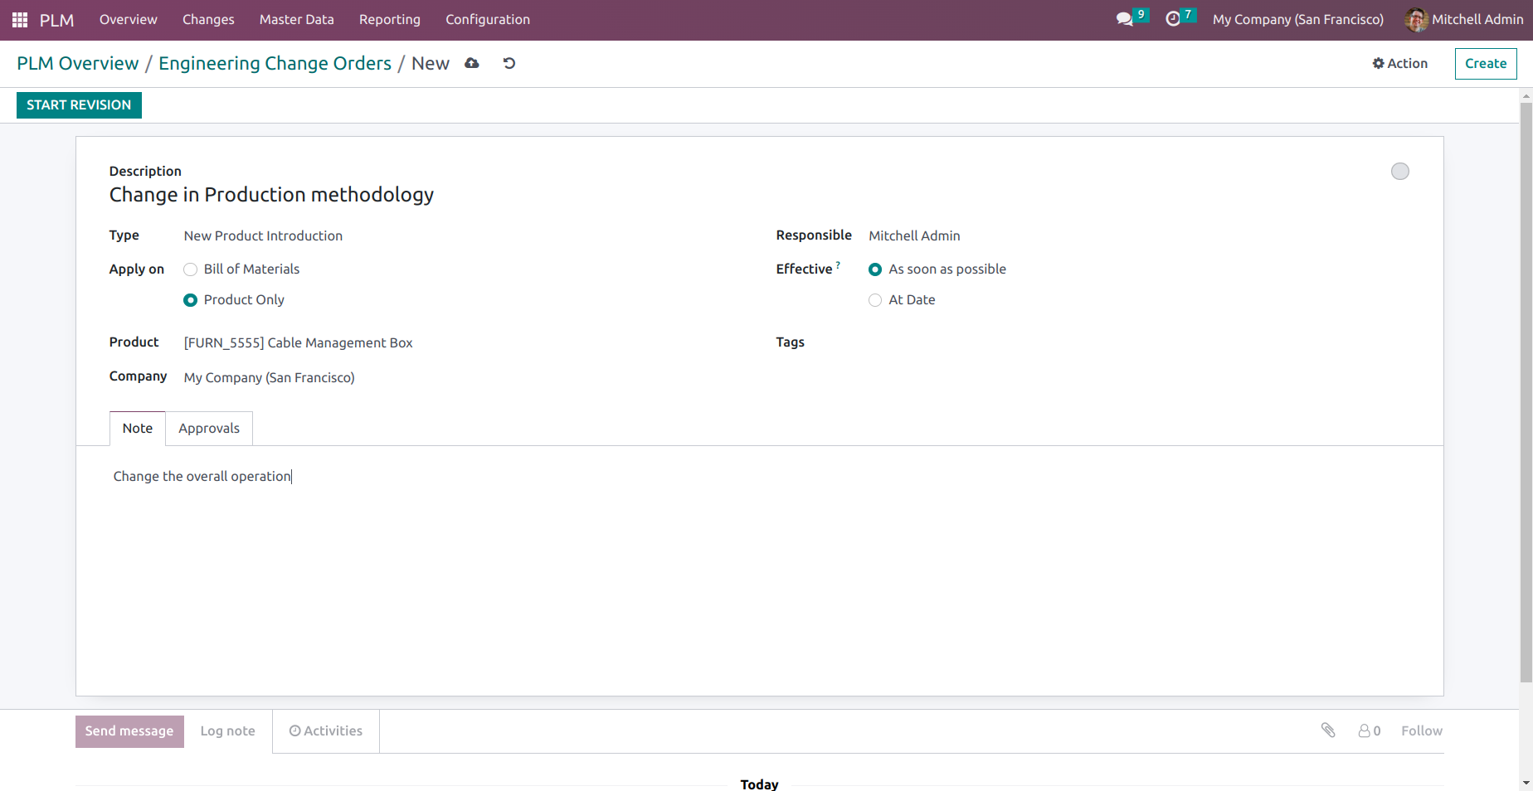The width and height of the screenshot is (1533, 791).
Task: Select the At Date effective option
Action: [x=874, y=299]
